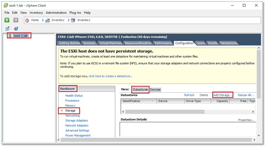Click the new virtual machine toolbar icon

[x=7, y=29]
